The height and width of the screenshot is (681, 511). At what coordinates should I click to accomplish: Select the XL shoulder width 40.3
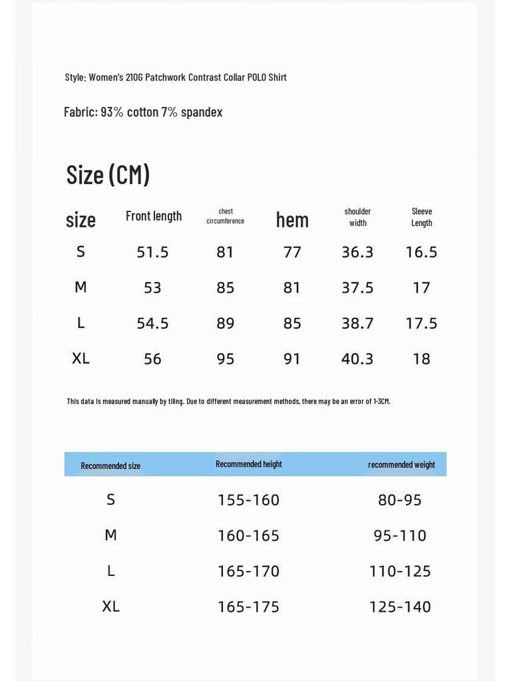coord(357,358)
